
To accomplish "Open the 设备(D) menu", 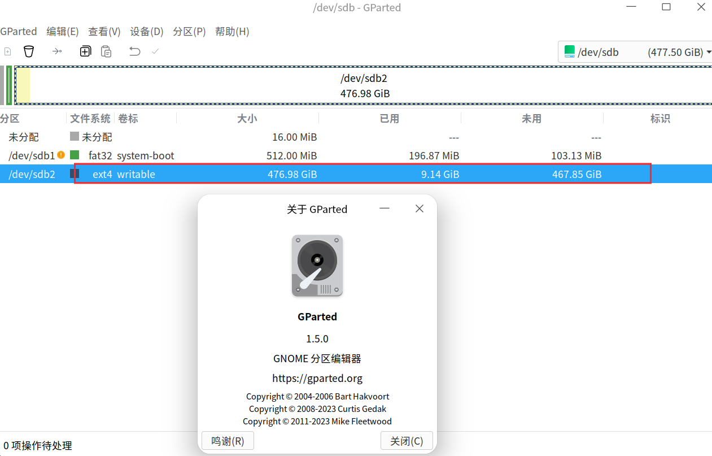I will pos(147,32).
